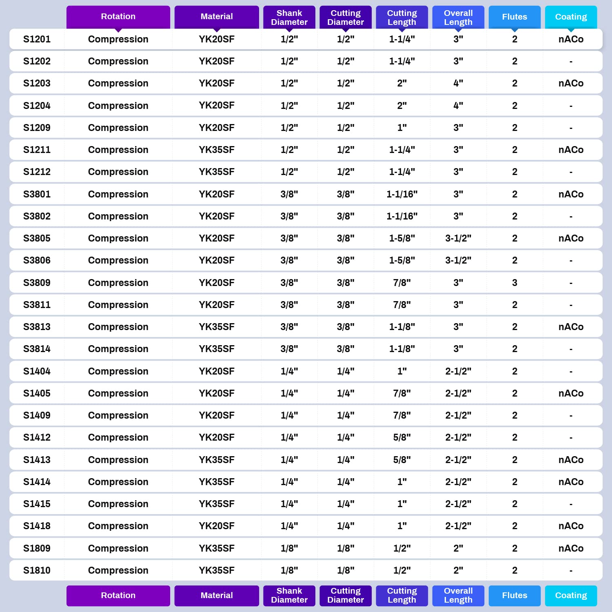Select the top Coating column header
This screenshot has width=612, height=612.
[x=571, y=17]
